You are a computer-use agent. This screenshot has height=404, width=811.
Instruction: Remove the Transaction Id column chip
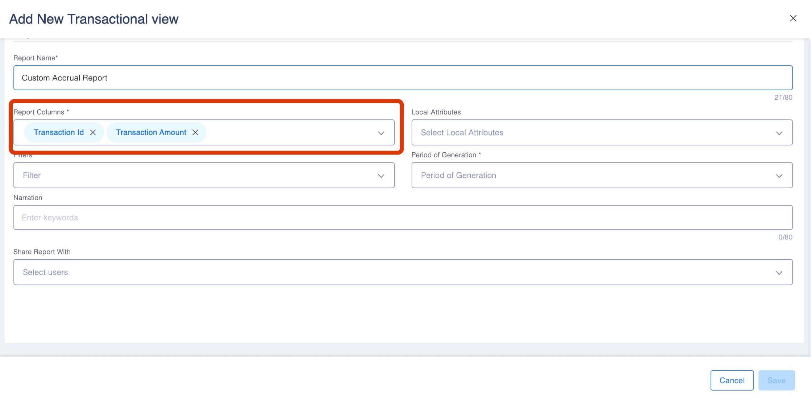(x=93, y=132)
